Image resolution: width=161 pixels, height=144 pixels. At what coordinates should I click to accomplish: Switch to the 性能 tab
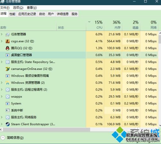pyautogui.click(x=12, y=14)
